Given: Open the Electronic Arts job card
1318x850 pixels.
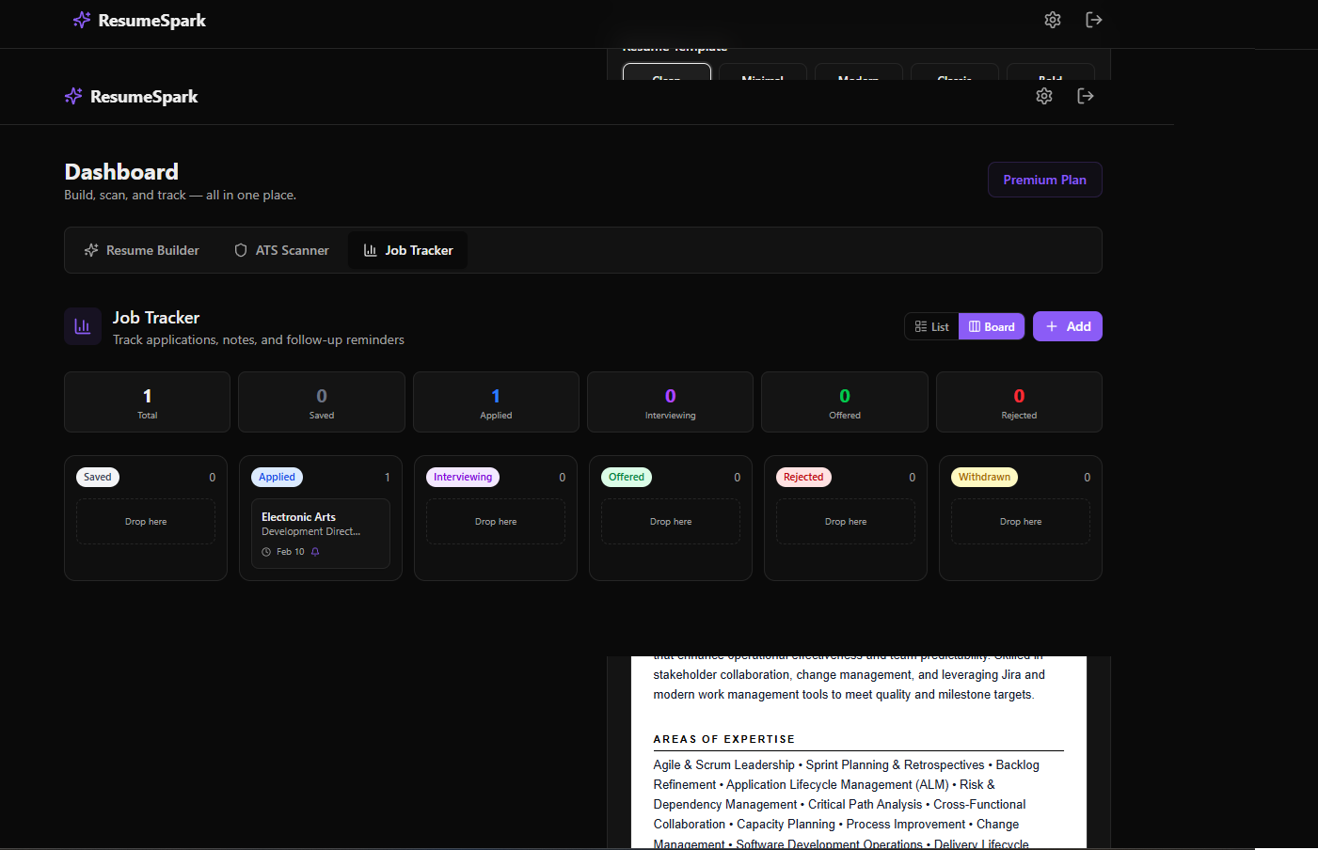Looking at the screenshot, I should pos(321,533).
